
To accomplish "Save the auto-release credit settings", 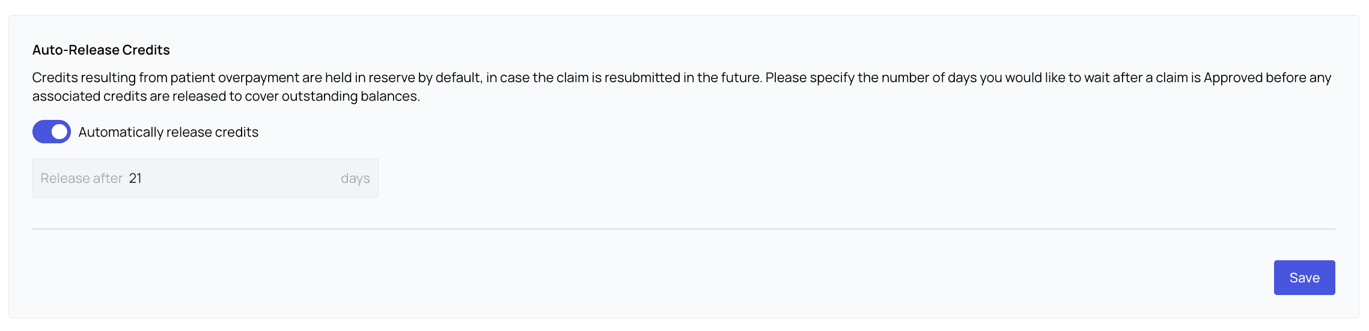I will (x=1304, y=278).
